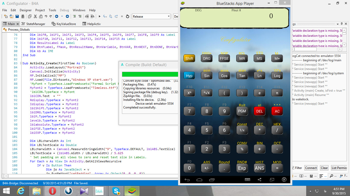Click the Save icon in B4A toolbar
Screen dimensions: 350x196
tap(17, 17)
